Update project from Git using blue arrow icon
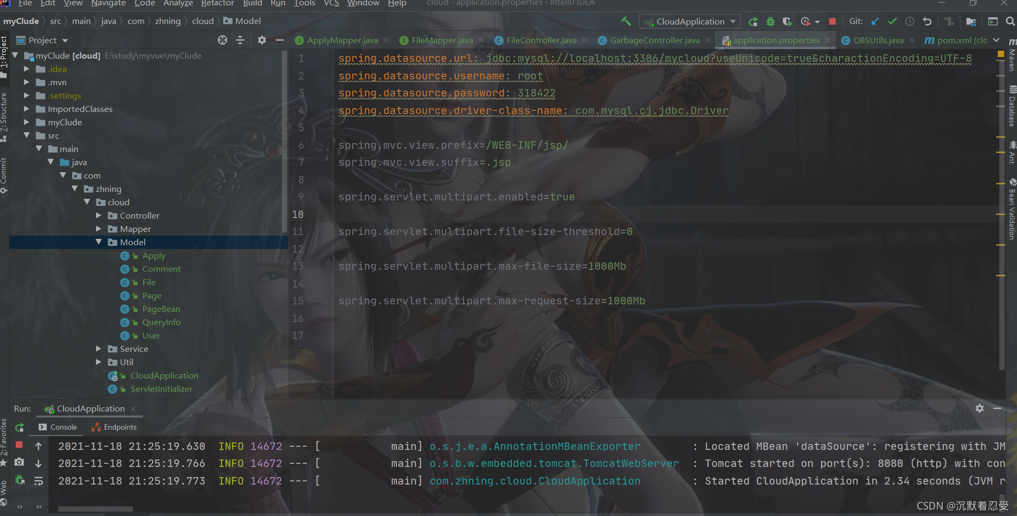Screen dimensions: 1017x516 click(x=875, y=21)
